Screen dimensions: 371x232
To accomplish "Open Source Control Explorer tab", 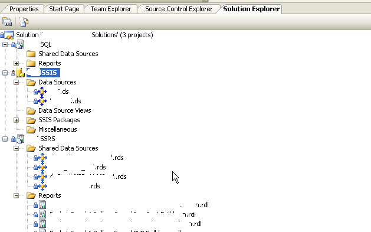I will coord(179,9).
